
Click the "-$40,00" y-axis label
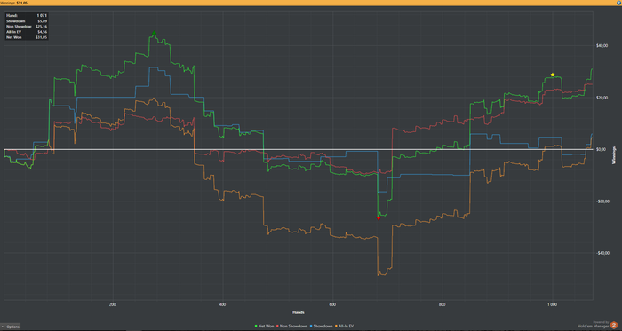602,253
